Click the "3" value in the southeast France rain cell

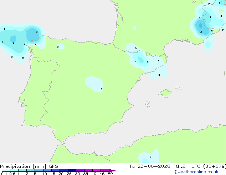(201, 32)
